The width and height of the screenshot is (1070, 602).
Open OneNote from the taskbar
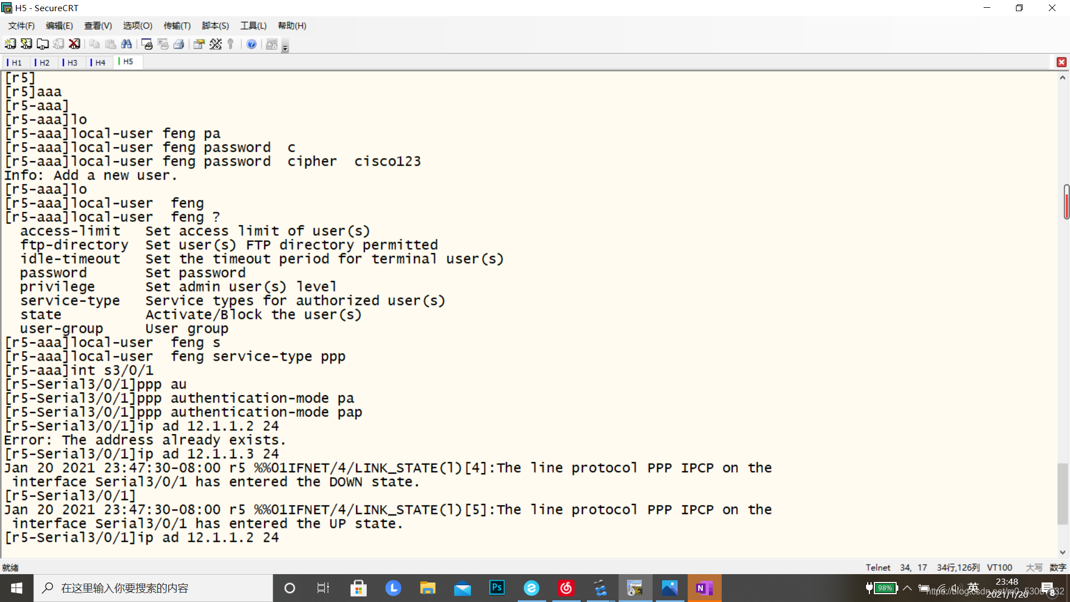704,588
